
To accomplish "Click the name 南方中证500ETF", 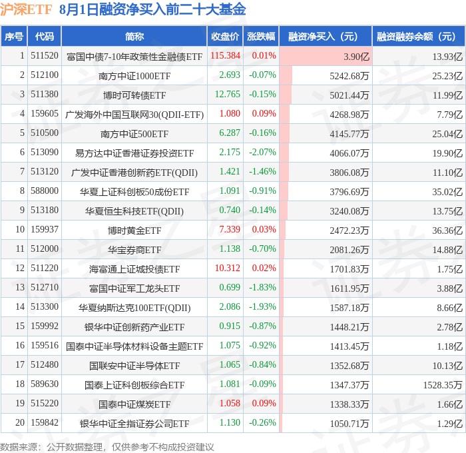I will coord(134,134).
